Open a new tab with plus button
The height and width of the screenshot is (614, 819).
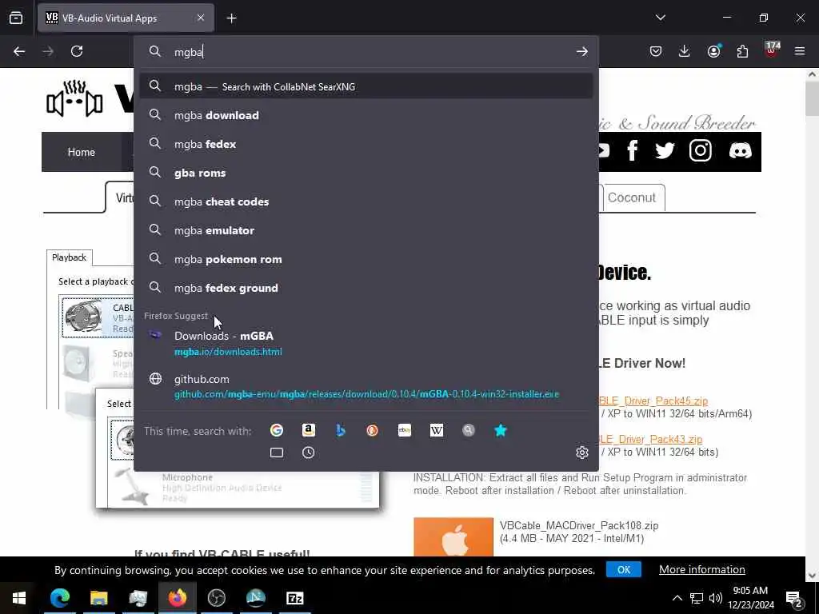[x=231, y=18]
